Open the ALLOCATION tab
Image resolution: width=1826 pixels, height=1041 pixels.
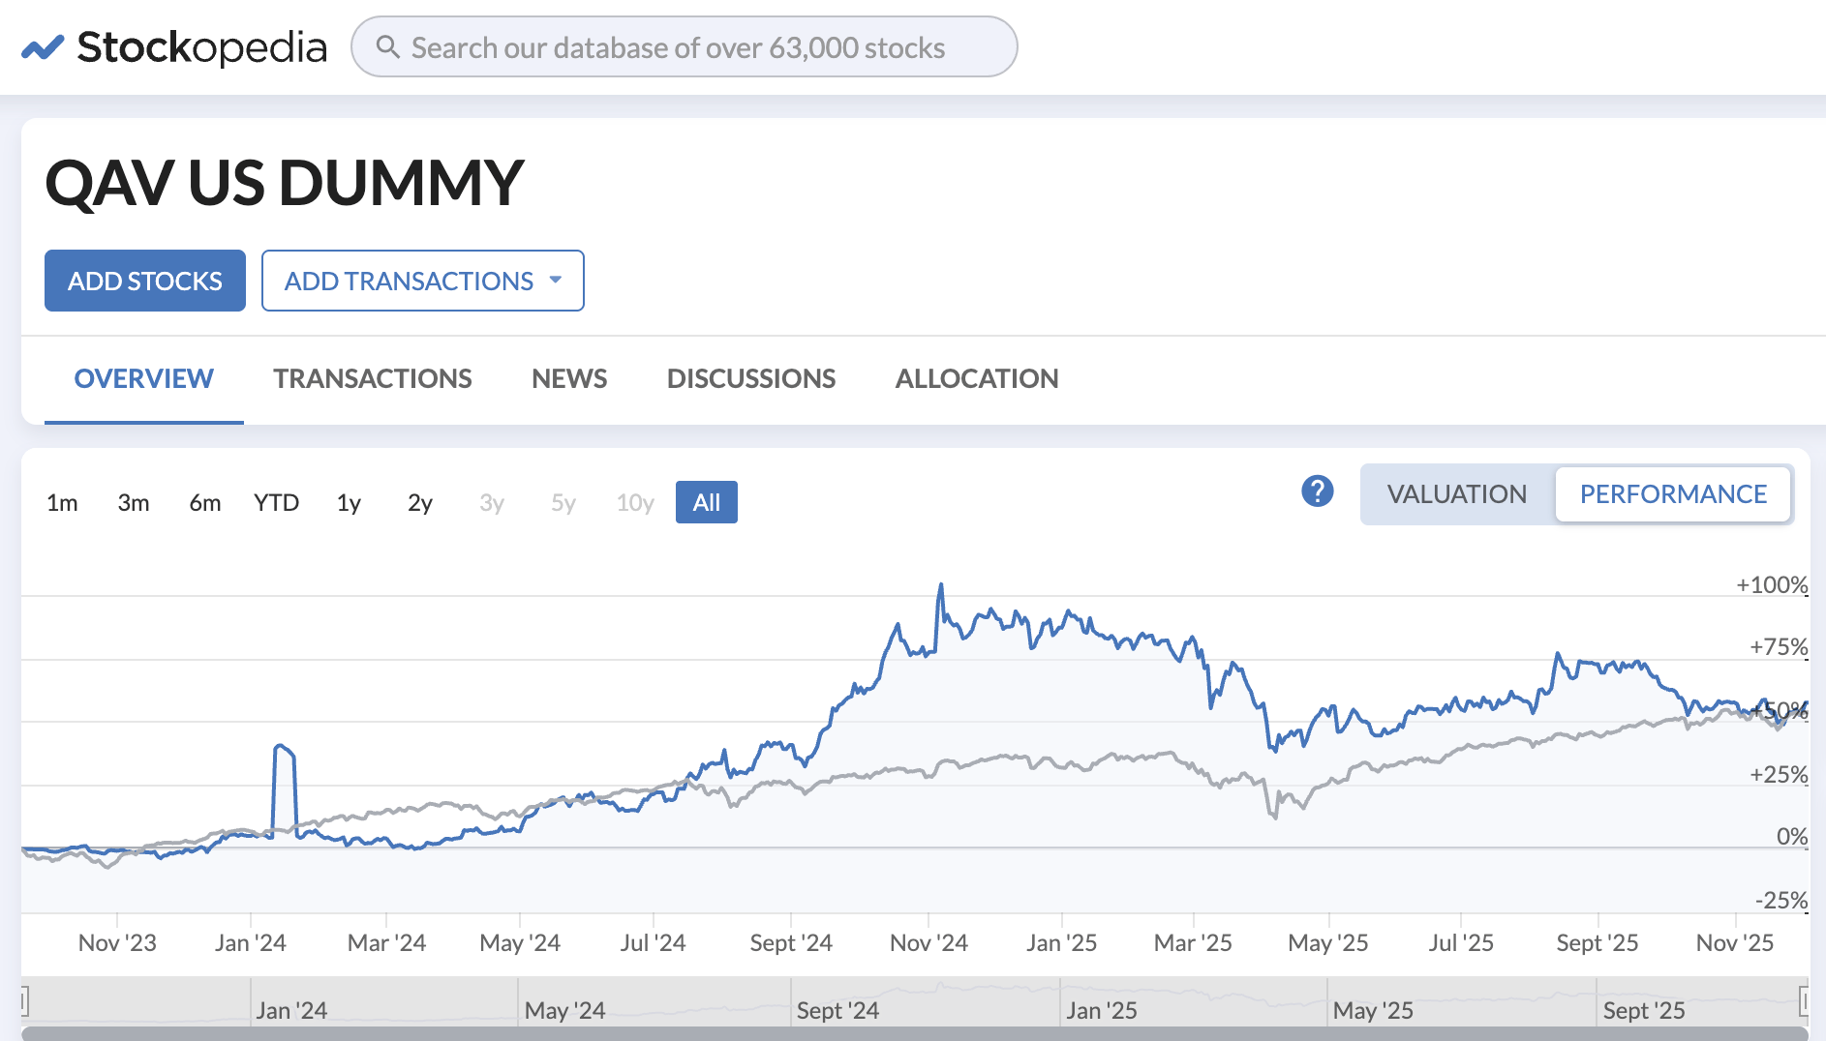(977, 378)
